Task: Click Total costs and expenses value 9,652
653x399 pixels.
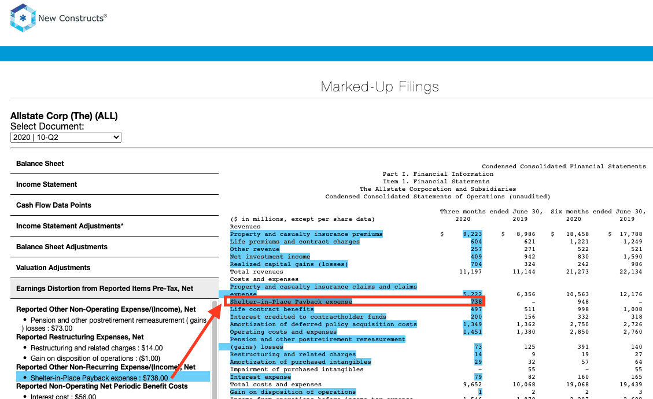Action: point(473,384)
